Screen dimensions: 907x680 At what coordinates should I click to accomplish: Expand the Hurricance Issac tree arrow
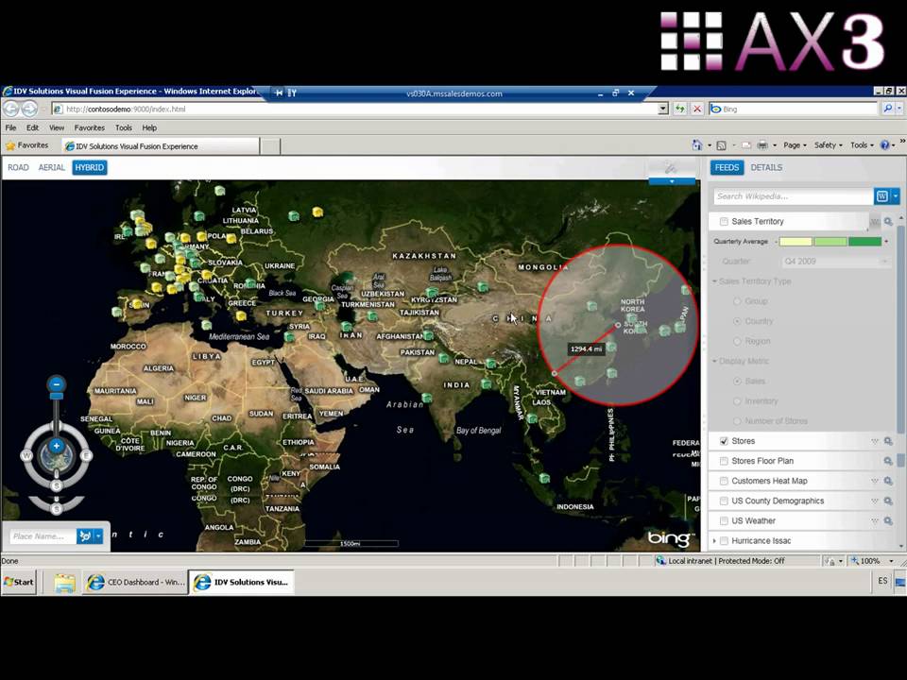pyautogui.click(x=714, y=540)
